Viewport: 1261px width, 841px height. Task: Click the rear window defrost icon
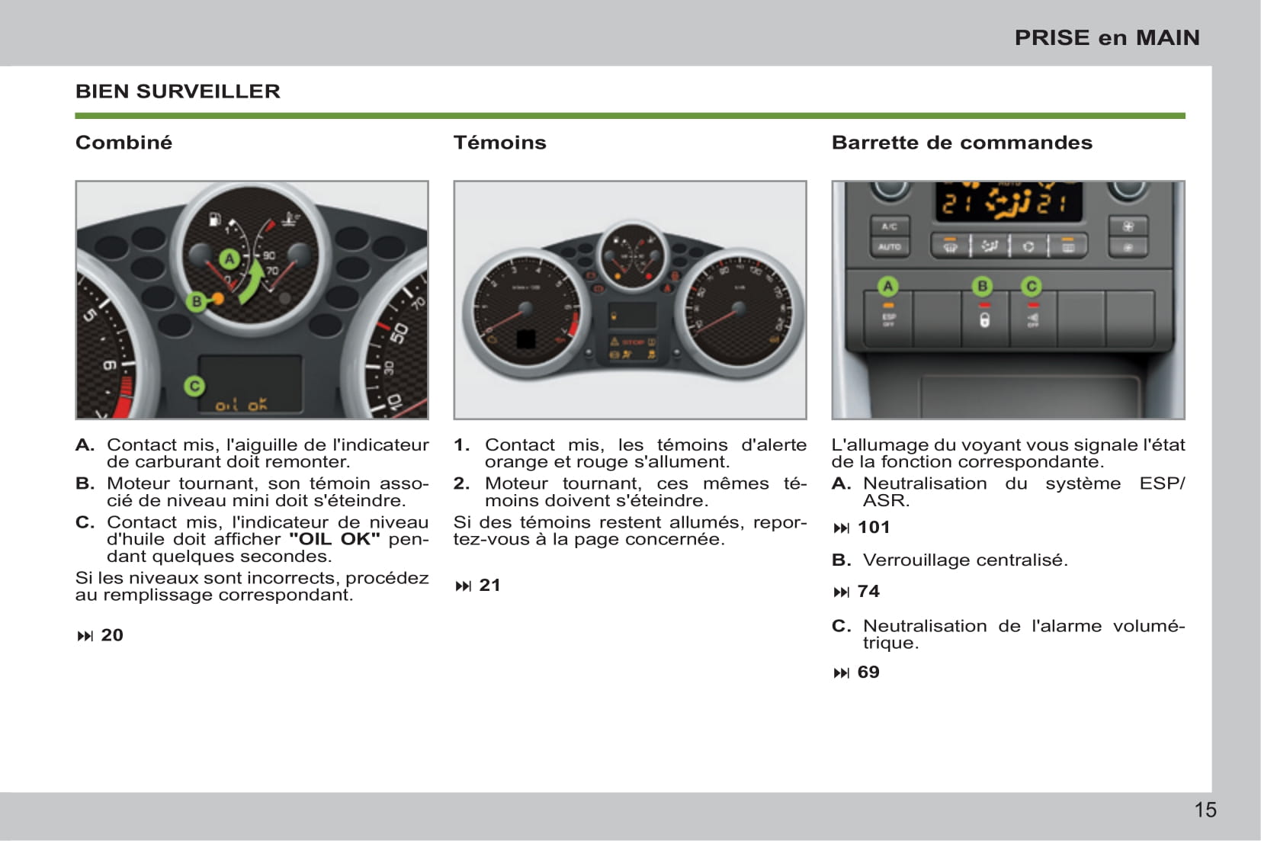(1068, 246)
